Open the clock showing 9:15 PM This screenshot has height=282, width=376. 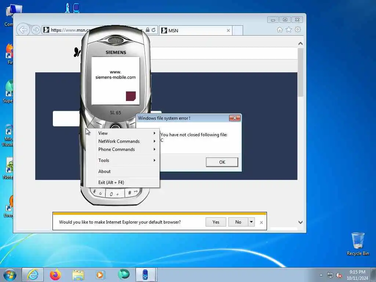click(x=357, y=275)
